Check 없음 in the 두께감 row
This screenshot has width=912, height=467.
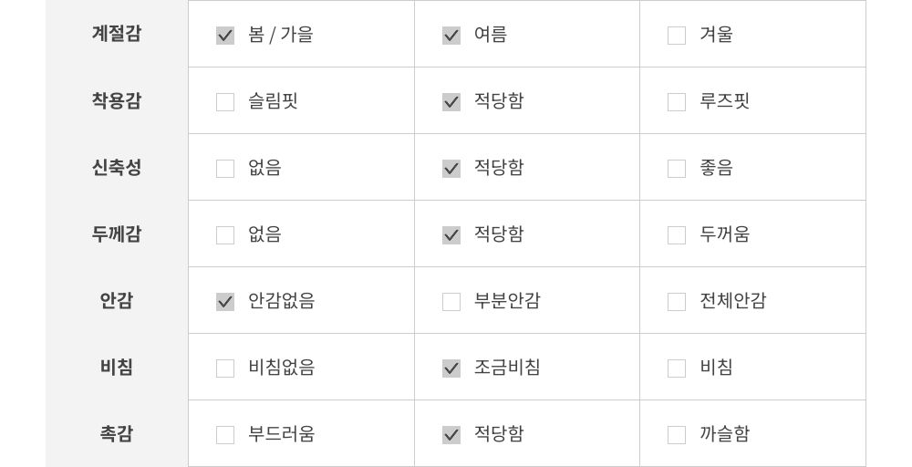[225, 235]
